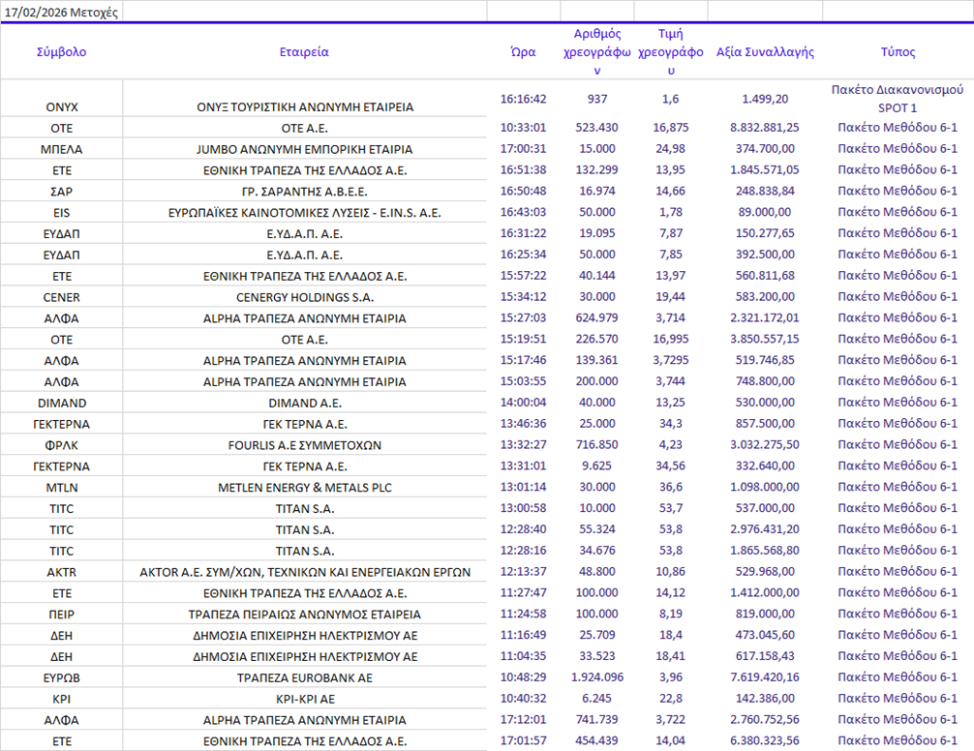Click the value 1.499,20
This screenshot has height=751, width=974.
click(x=765, y=99)
